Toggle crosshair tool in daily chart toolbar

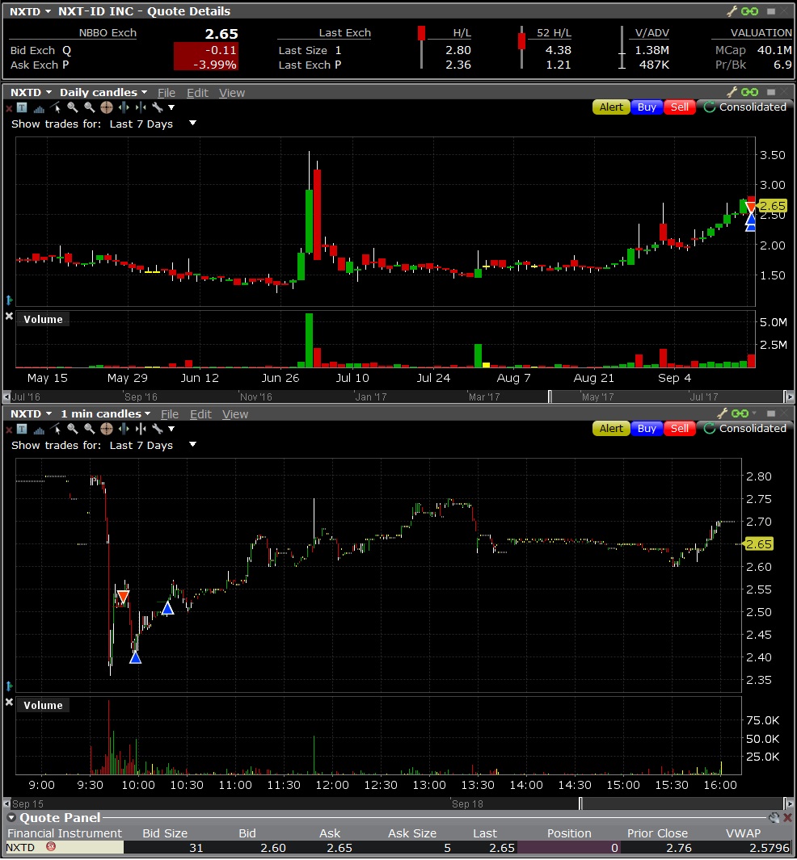click(107, 107)
